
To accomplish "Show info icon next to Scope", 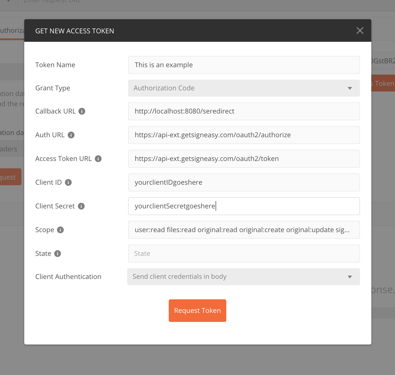I will (x=60, y=230).
